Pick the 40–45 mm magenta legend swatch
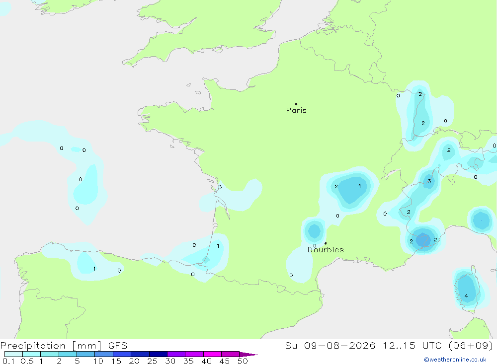 [x=212, y=354]
